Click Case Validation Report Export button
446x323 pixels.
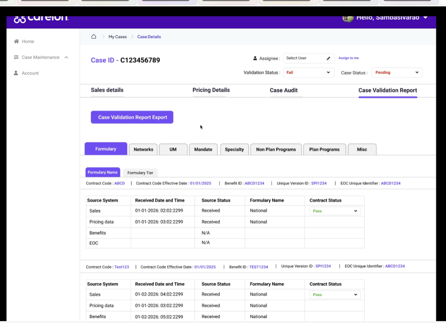(132, 117)
